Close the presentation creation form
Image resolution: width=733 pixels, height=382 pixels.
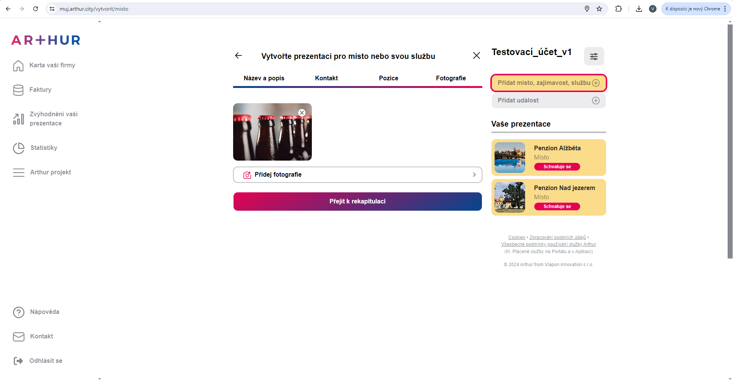click(x=476, y=56)
